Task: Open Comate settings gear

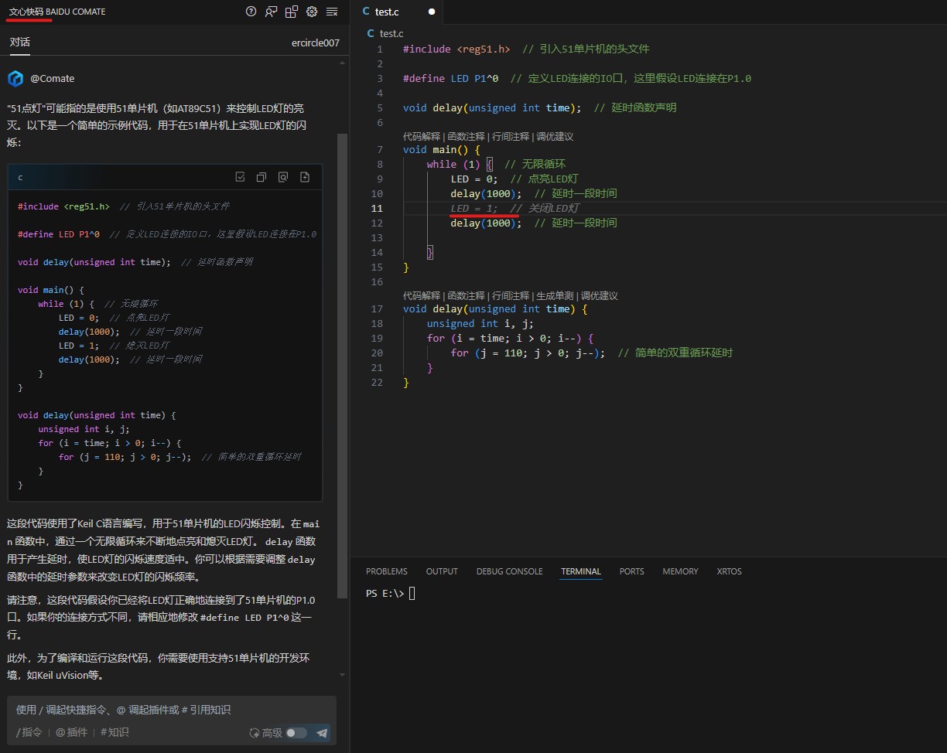Action: [312, 12]
